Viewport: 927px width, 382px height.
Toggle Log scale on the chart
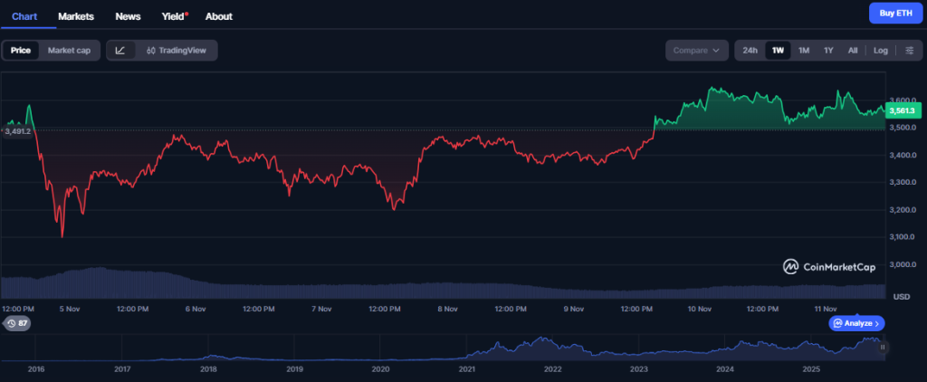[x=880, y=51]
